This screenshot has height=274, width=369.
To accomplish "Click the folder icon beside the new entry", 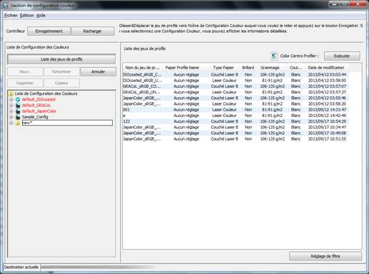I will pos(18,123).
